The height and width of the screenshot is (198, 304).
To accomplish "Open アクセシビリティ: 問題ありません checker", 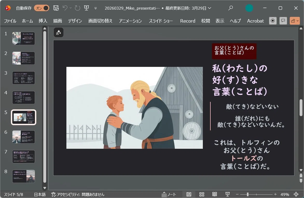I will tap(78, 195).
